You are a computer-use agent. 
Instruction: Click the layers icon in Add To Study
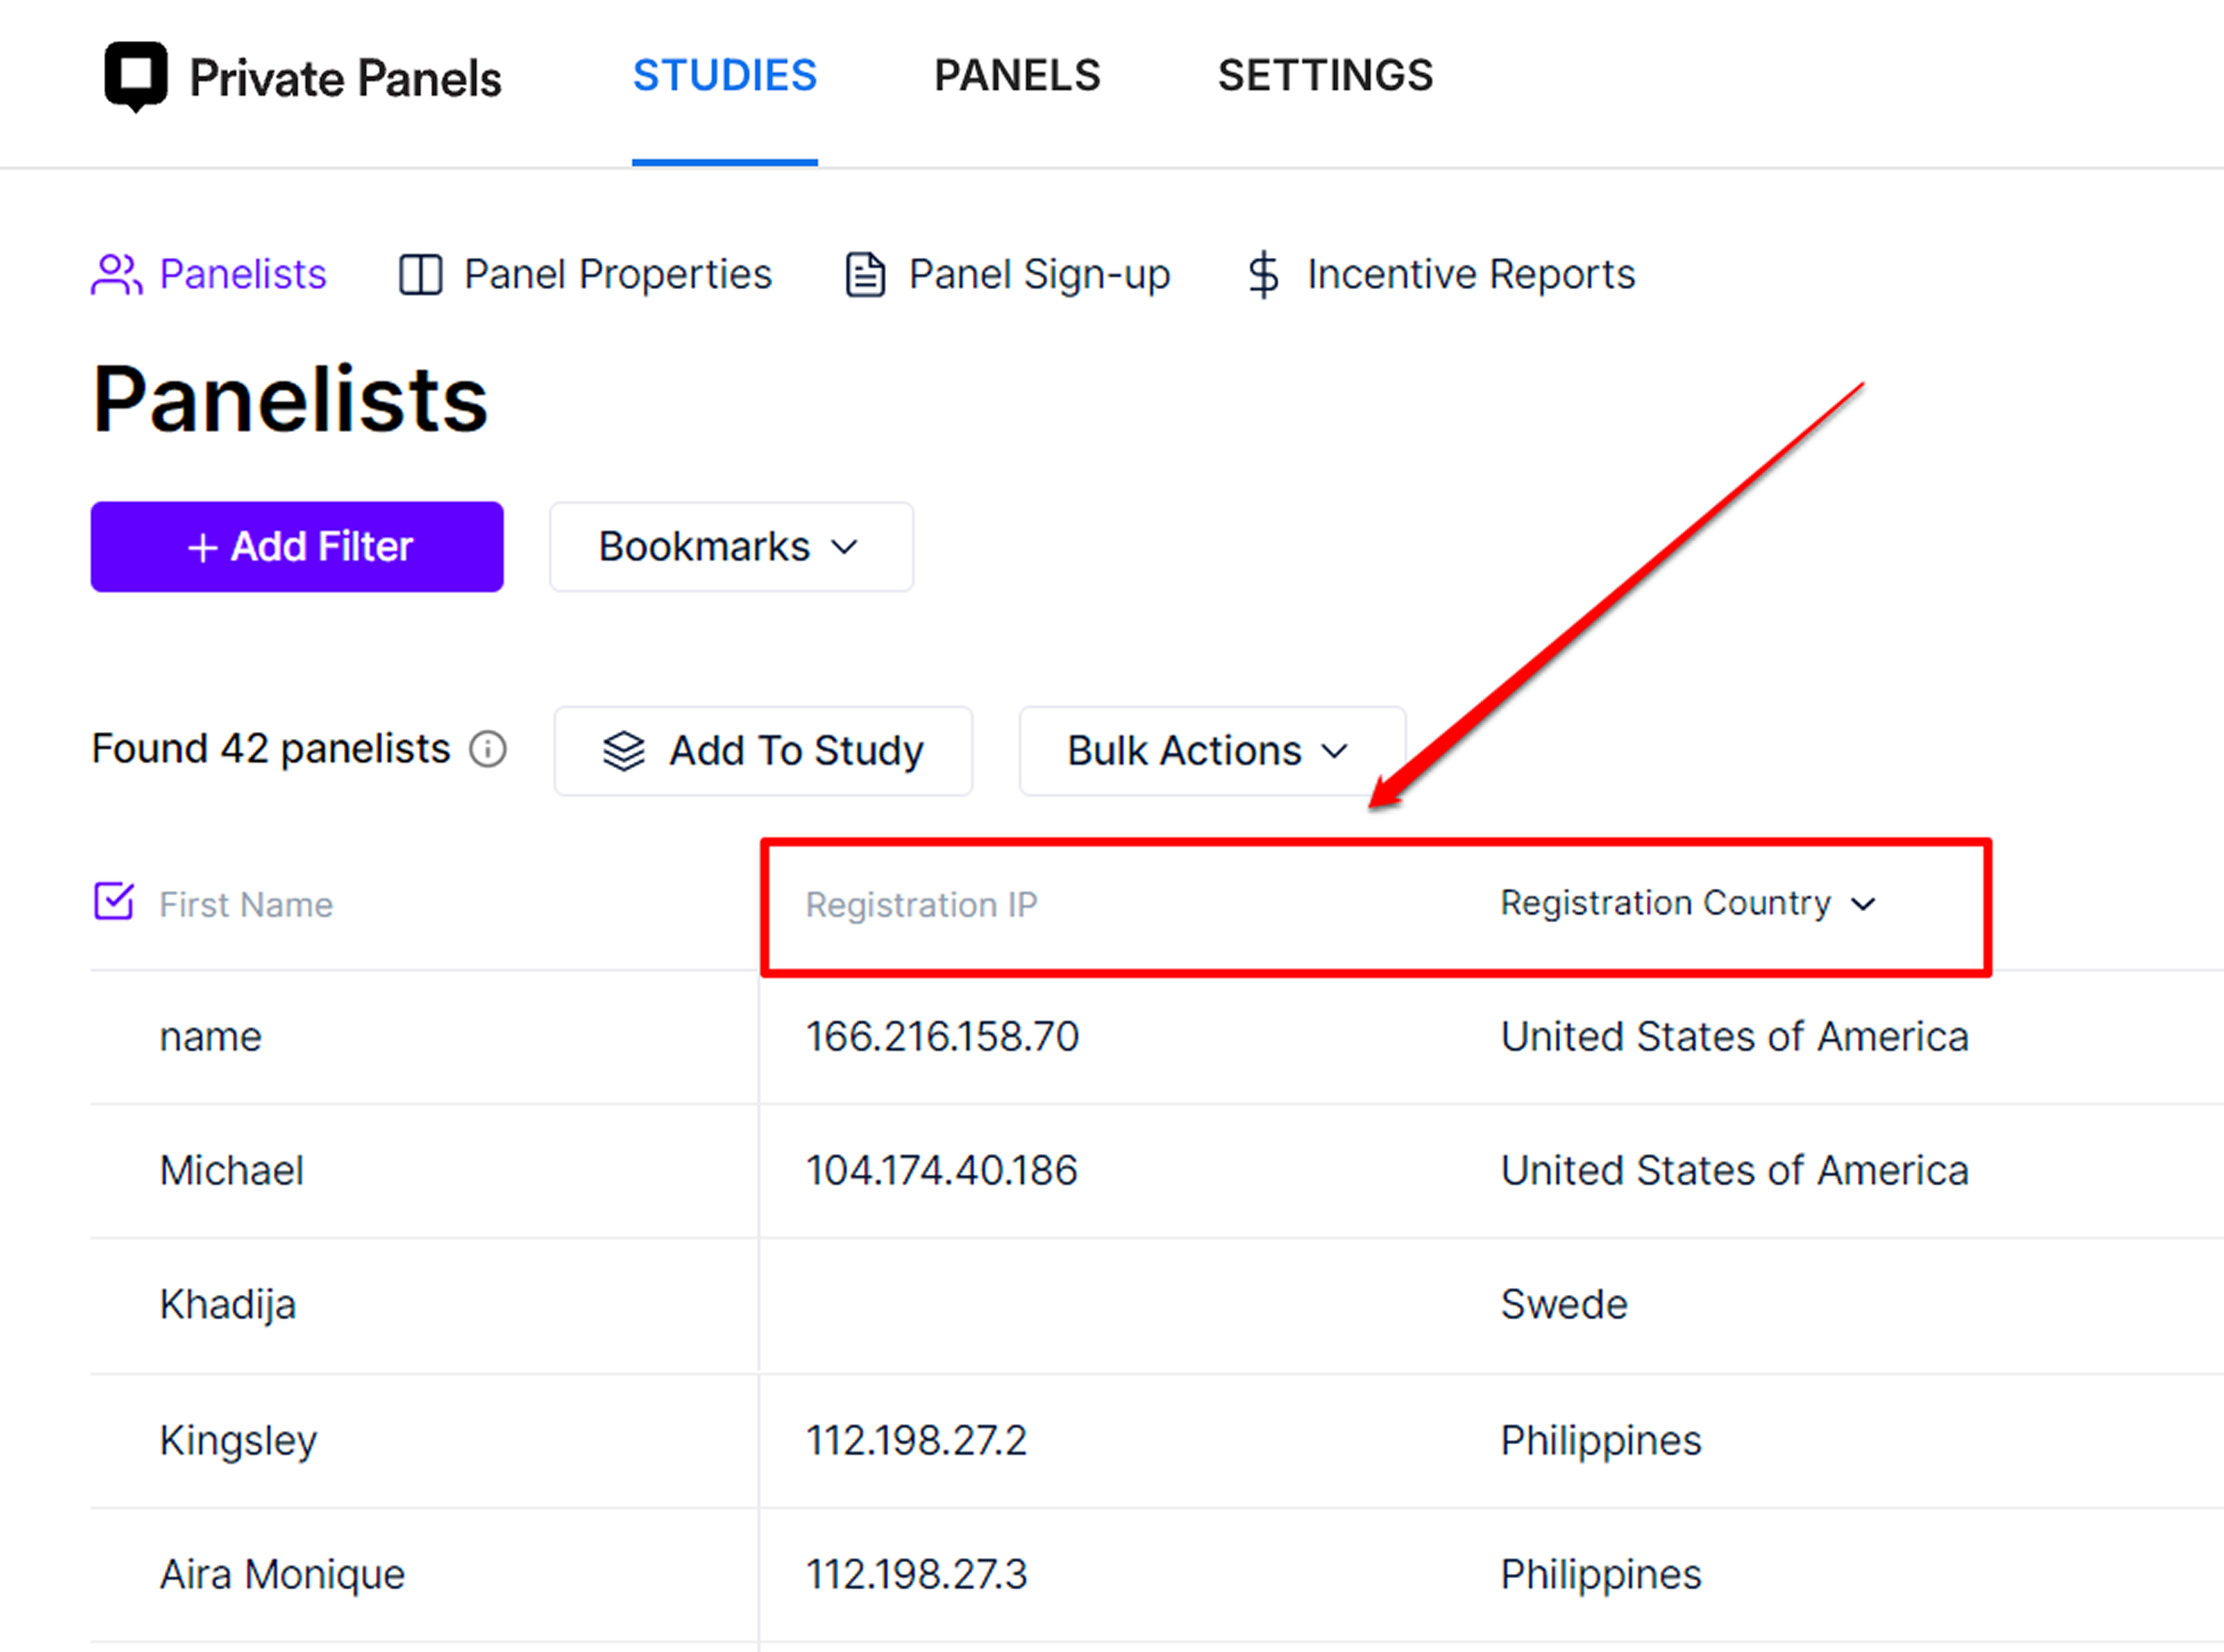coord(624,751)
